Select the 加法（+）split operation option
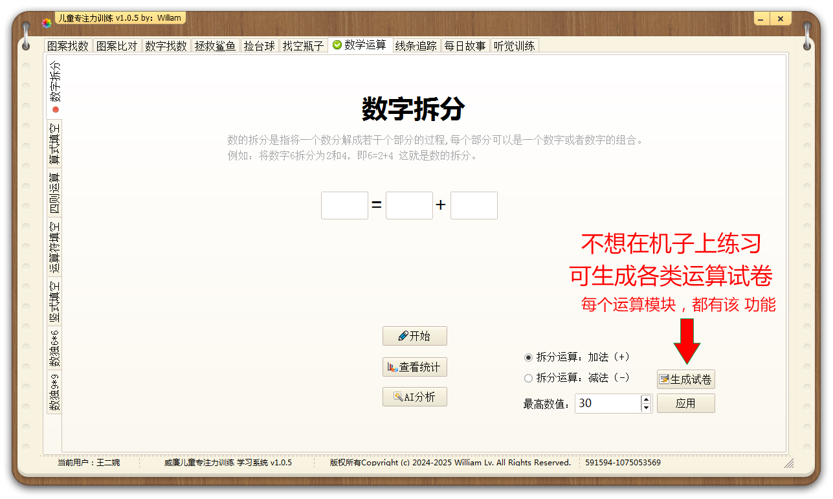This screenshot has height=499, width=833. (x=529, y=357)
